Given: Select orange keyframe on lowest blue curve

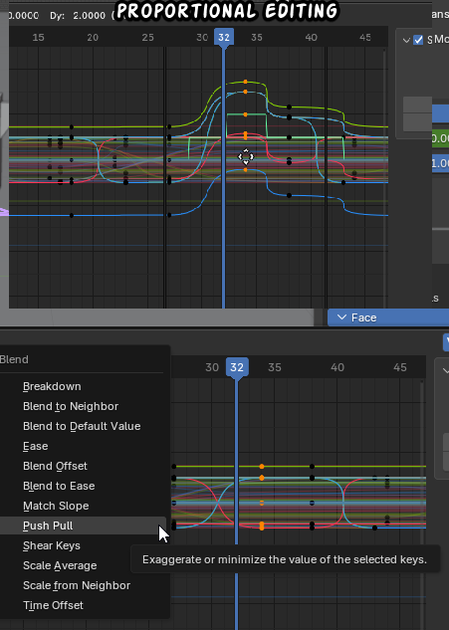Looking at the screenshot, I should click(246, 170).
